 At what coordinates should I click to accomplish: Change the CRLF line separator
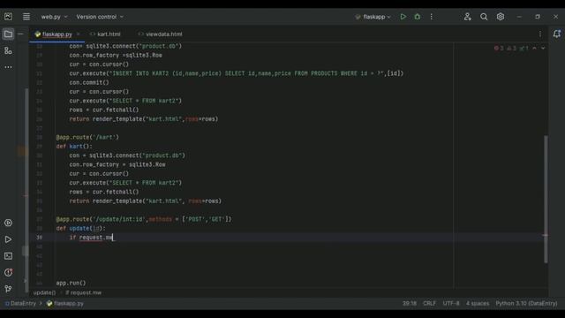pos(429,303)
